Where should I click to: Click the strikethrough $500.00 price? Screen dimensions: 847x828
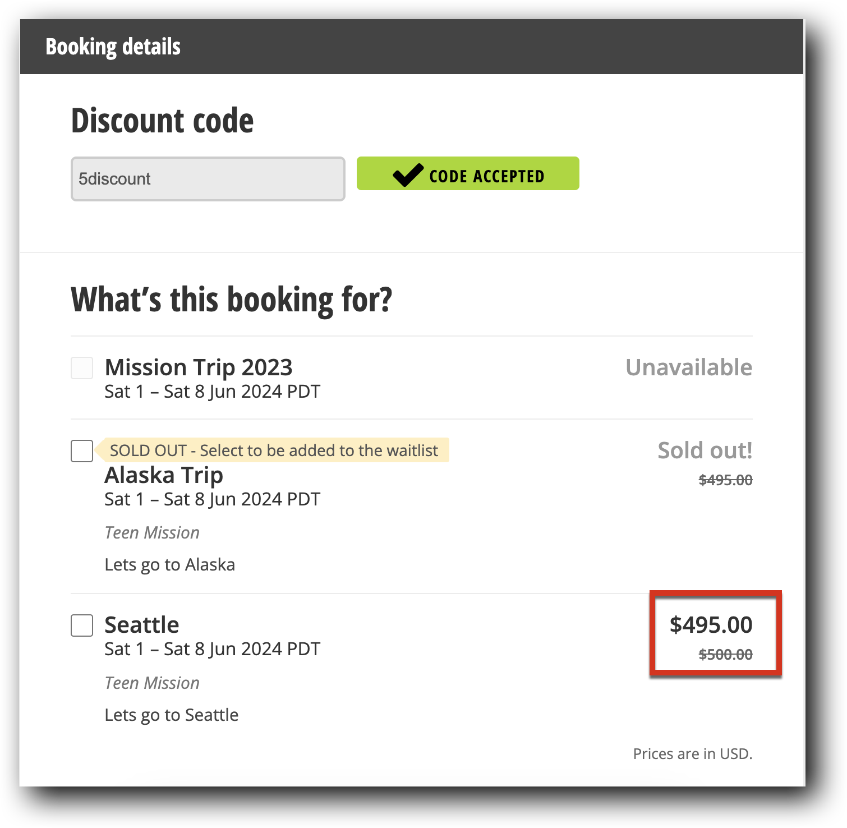point(725,654)
